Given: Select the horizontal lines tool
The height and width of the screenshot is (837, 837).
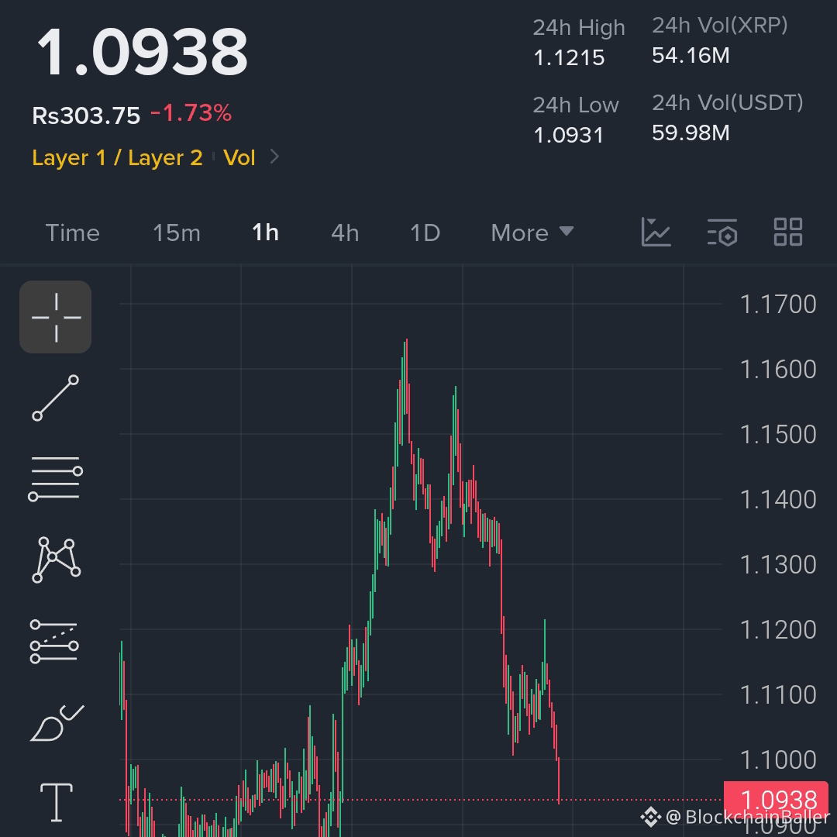Looking at the screenshot, I should [56, 479].
